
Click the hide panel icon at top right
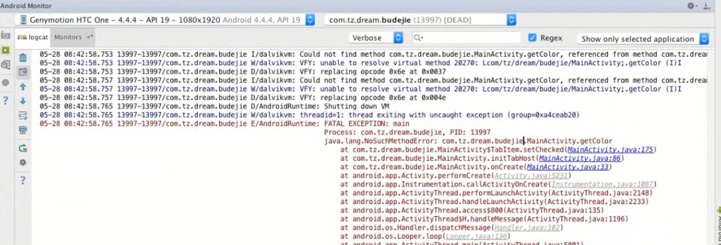[707, 6]
